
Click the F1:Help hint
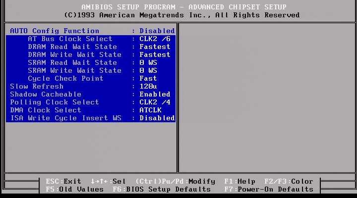pyautogui.click(x=240, y=181)
